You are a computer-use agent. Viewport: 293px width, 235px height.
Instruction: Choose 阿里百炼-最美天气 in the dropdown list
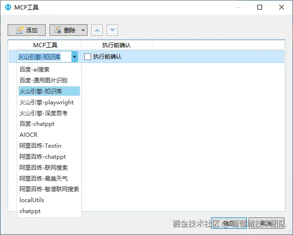(49, 178)
